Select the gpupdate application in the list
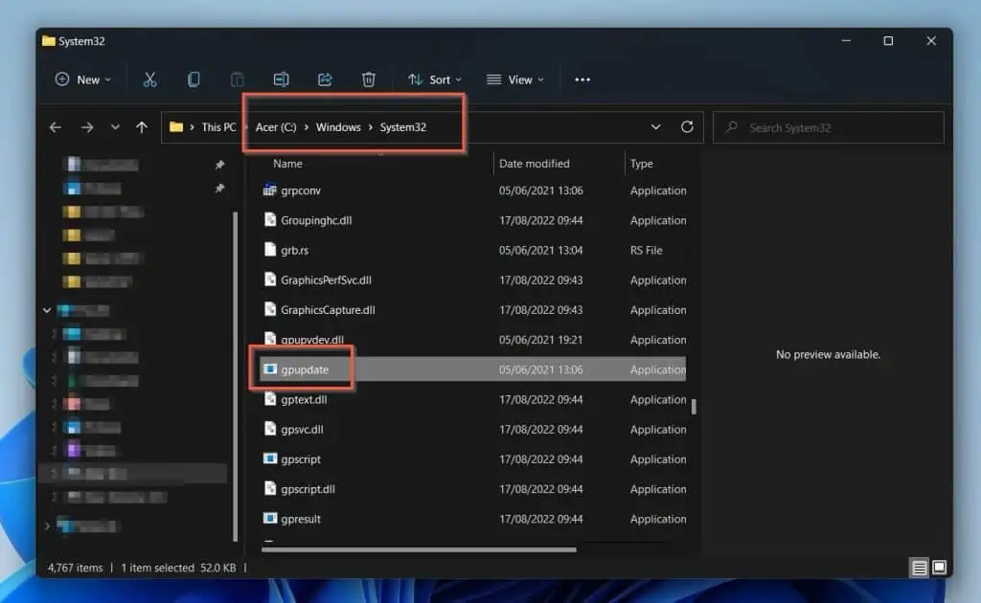The width and height of the screenshot is (981, 603). [x=303, y=369]
